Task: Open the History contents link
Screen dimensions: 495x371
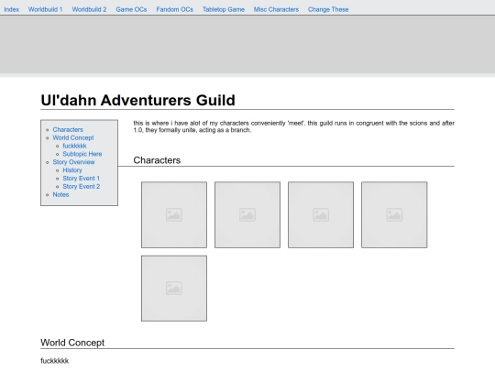Action: 72,170
